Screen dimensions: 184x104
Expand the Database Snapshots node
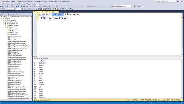[3, 22]
